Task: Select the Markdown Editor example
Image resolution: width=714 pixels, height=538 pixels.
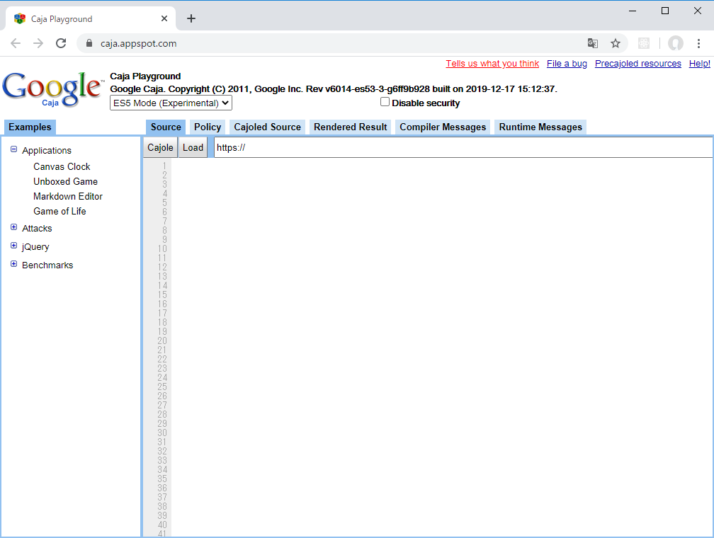Action: (67, 196)
